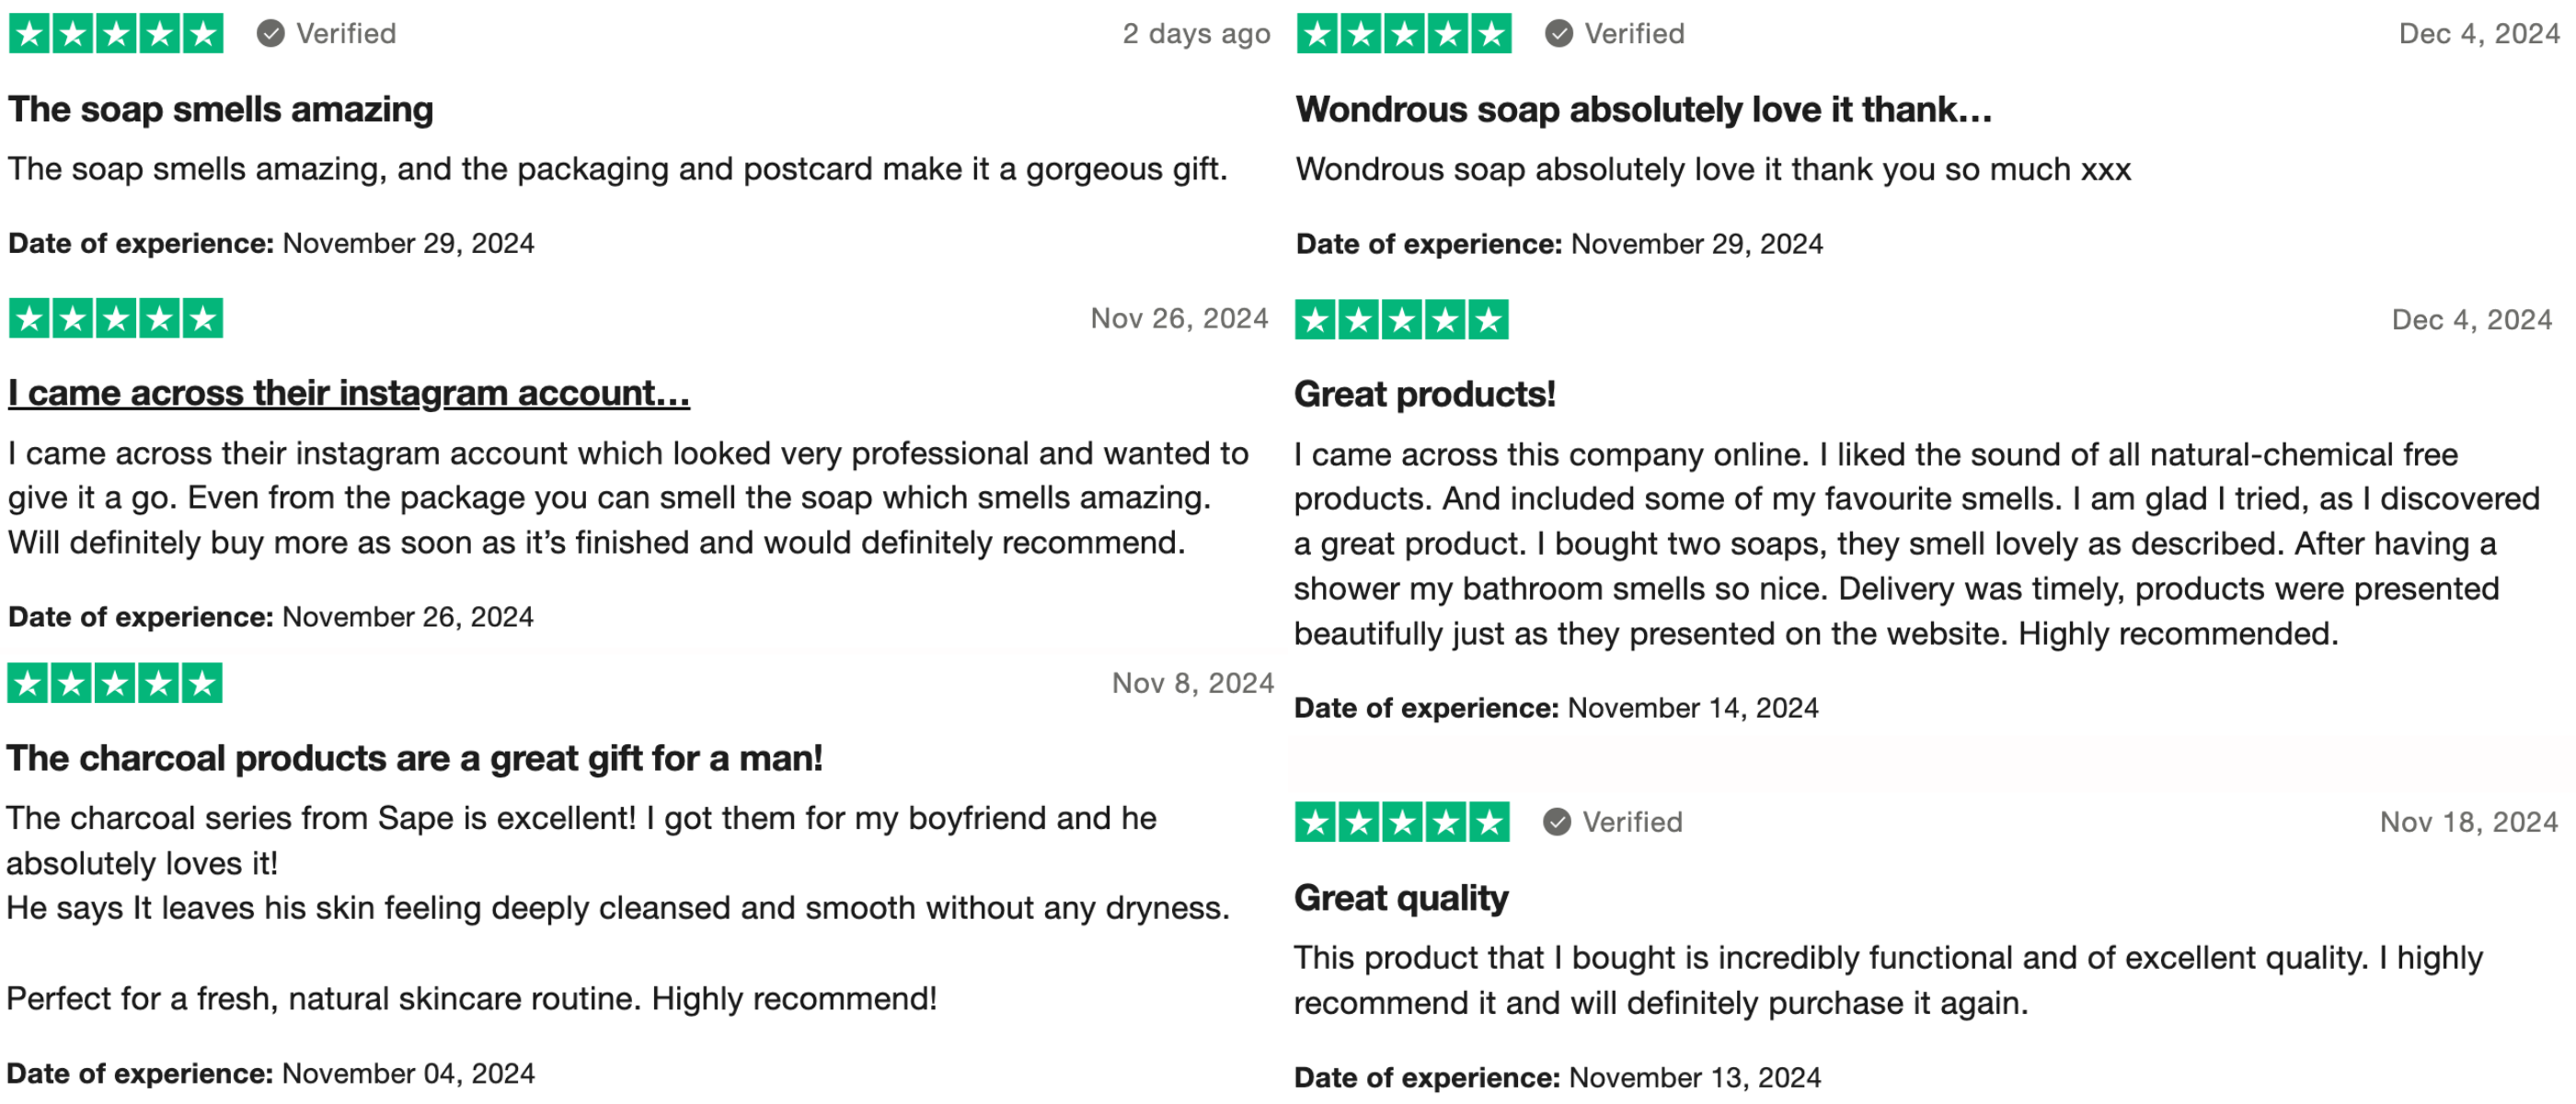Open the "Great products!" review title
Viewport: 2576px width, 1104px height.
pyautogui.click(x=1424, y=394)
